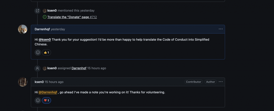The height and width of the screenshot is (111, 274).
Task: Toggle the thumbs up reaction
Action: (47, 52)
